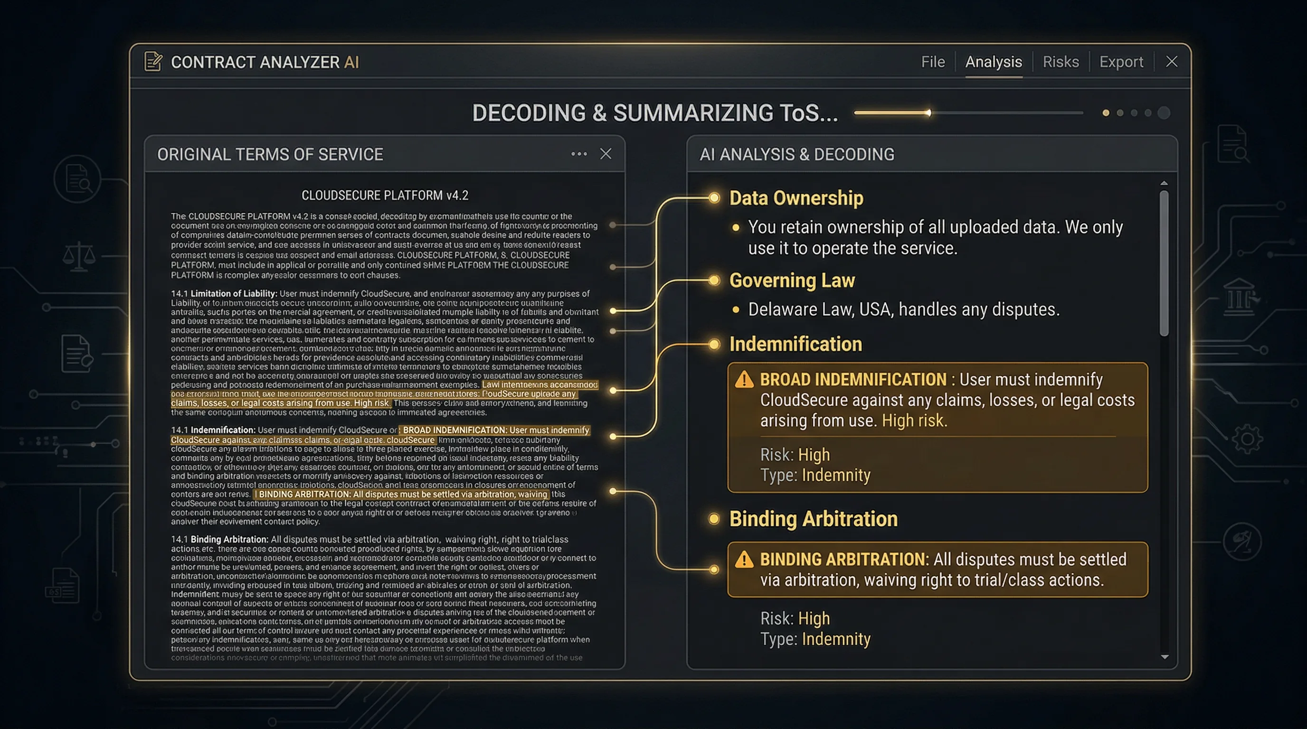Select the Binding Arbitration node marker

(x=714, y=519)
